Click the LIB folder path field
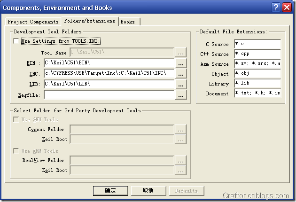The width and height of the screenshot is (296, 202). 109,84
